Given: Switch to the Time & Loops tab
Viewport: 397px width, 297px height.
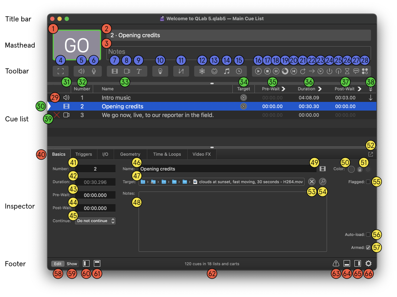Looking at the screenshot, I should coord(167,154).
